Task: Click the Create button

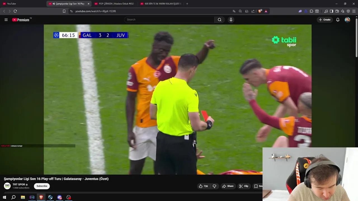Action: [325, 20]
